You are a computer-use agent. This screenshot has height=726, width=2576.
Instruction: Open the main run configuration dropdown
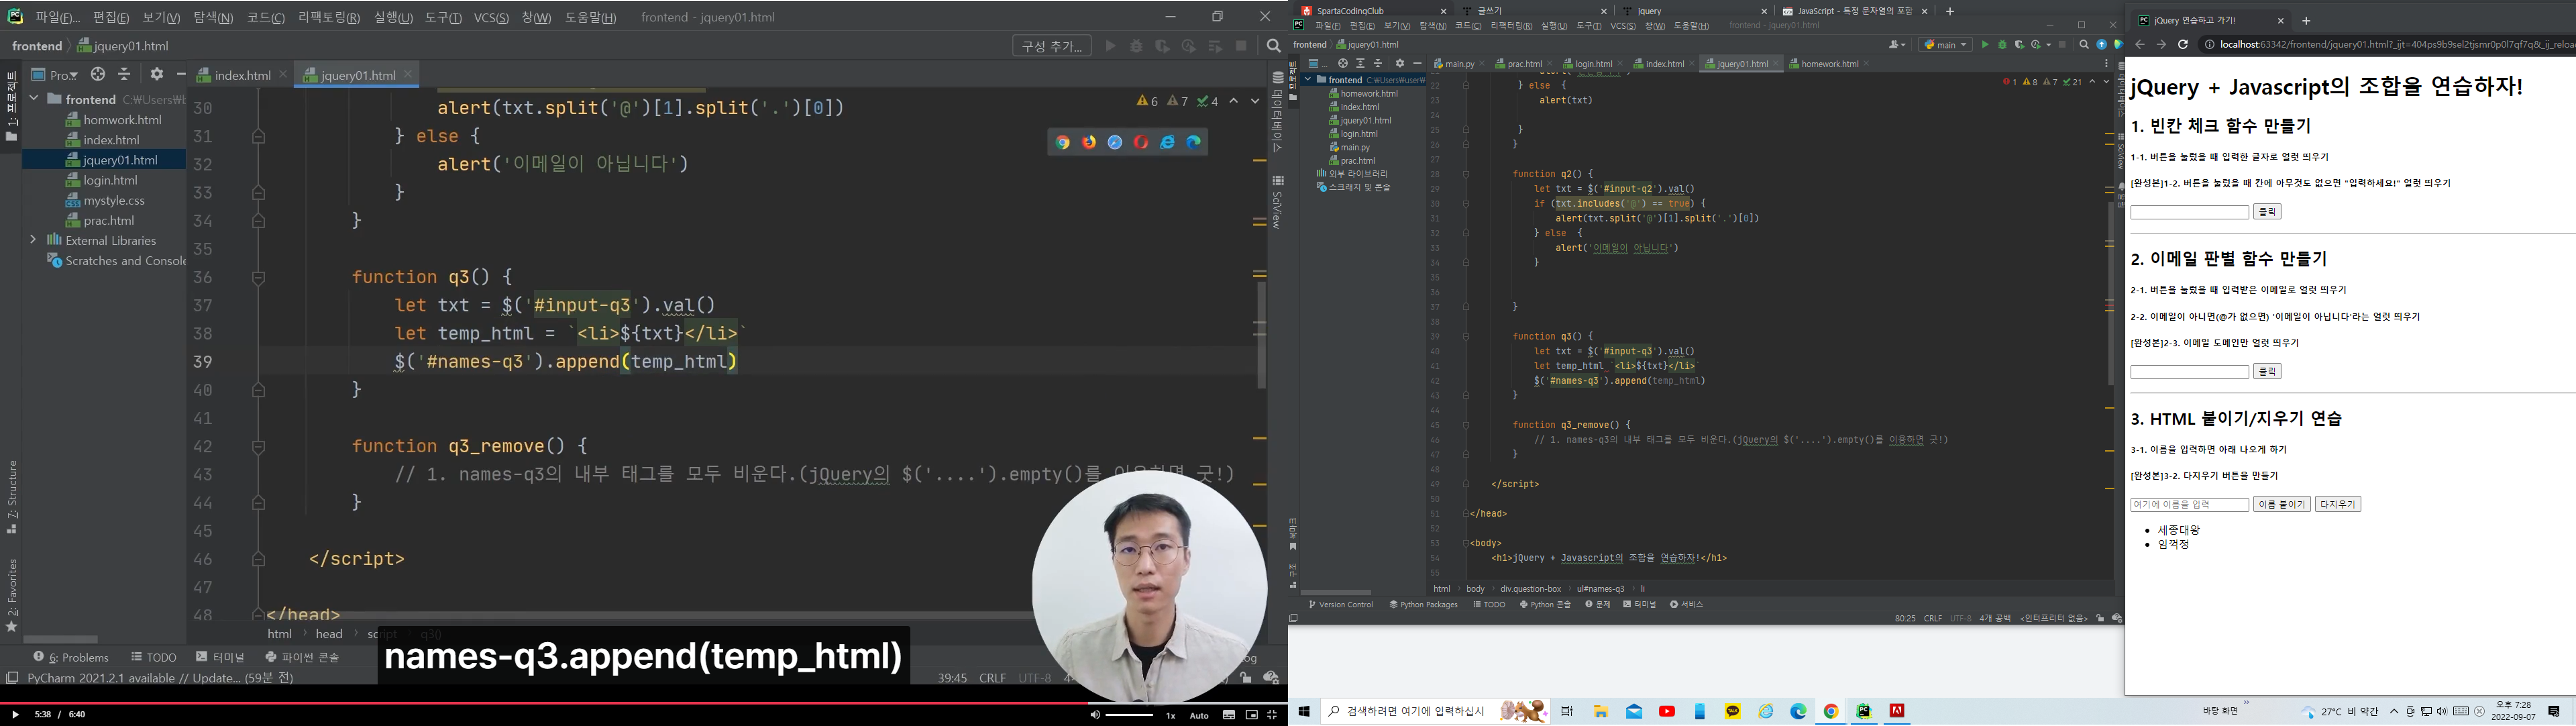point(1945,45)
